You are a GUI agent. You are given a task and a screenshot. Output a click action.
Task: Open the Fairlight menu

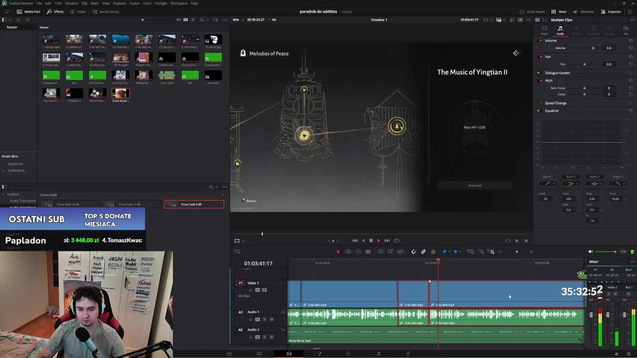pos(161,3)
